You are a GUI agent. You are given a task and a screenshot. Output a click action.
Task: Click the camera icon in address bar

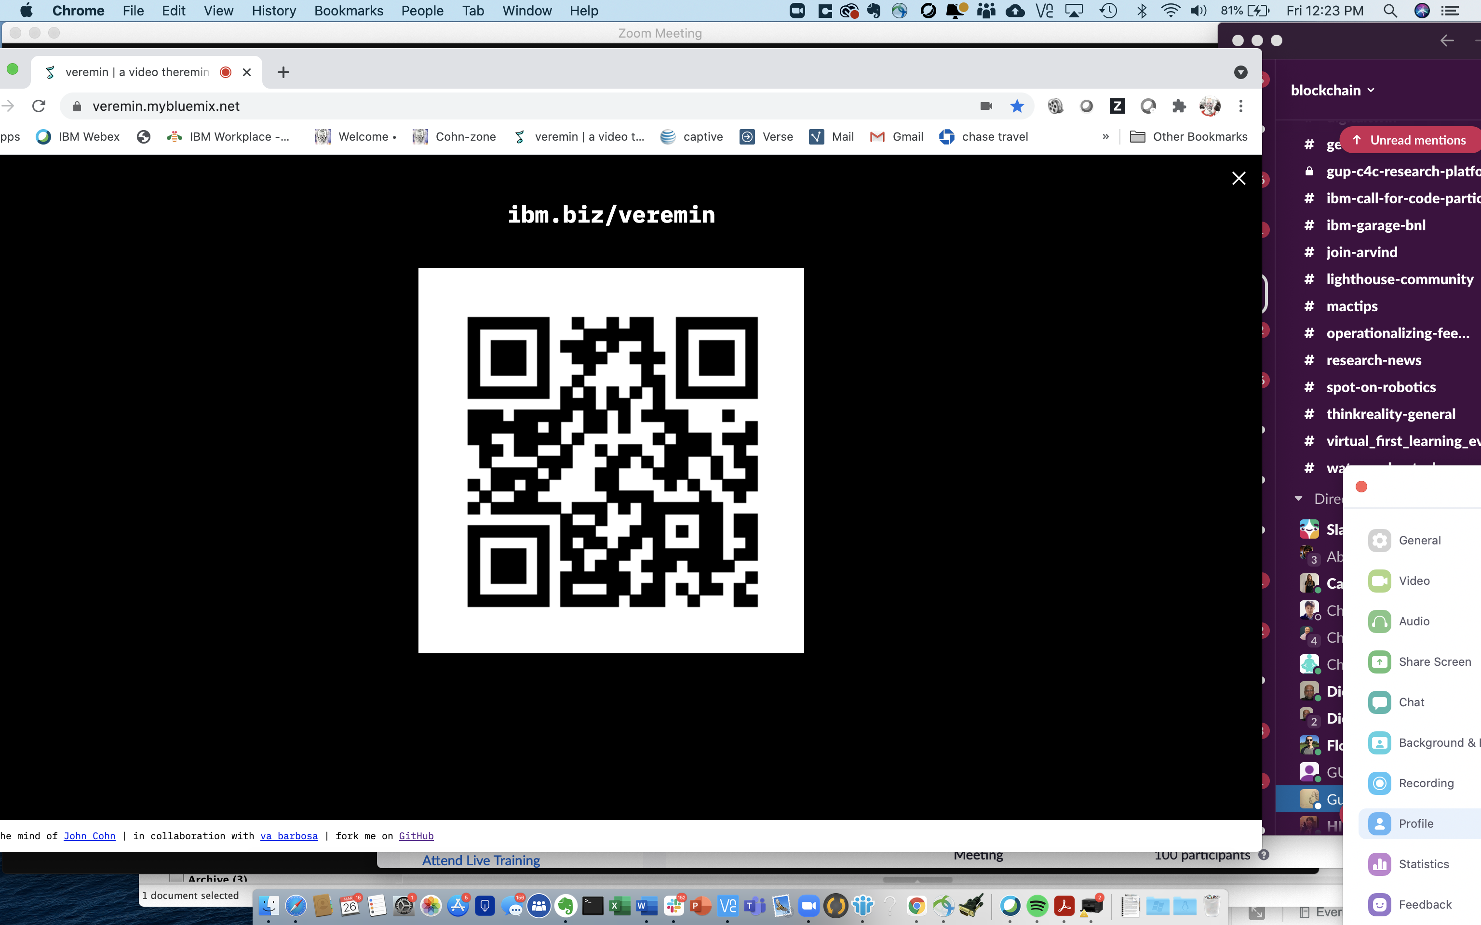click(x=986, y=106)
